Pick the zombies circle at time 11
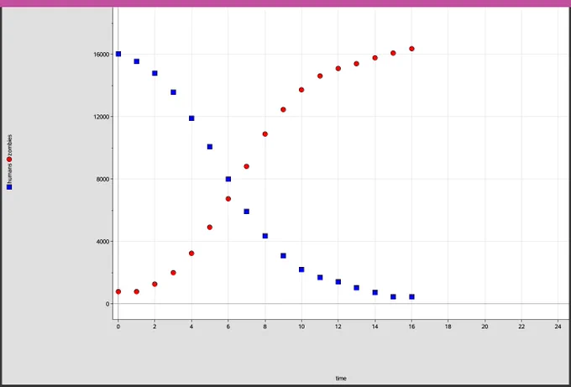 pyautogui.click(x=320, y=76)
